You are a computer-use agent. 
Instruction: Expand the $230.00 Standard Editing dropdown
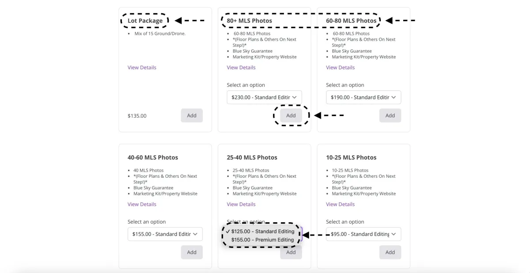[264, 97]
